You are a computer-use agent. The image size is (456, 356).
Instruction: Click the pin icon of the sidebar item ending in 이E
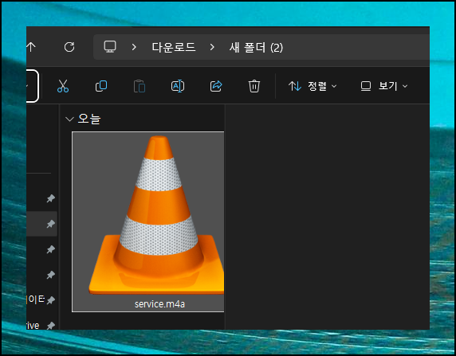pyautogui.click(x=50, y=300)
